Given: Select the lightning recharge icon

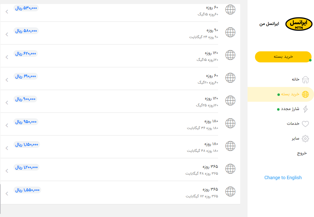Looking at the screenshot, I should pos(305,109).
